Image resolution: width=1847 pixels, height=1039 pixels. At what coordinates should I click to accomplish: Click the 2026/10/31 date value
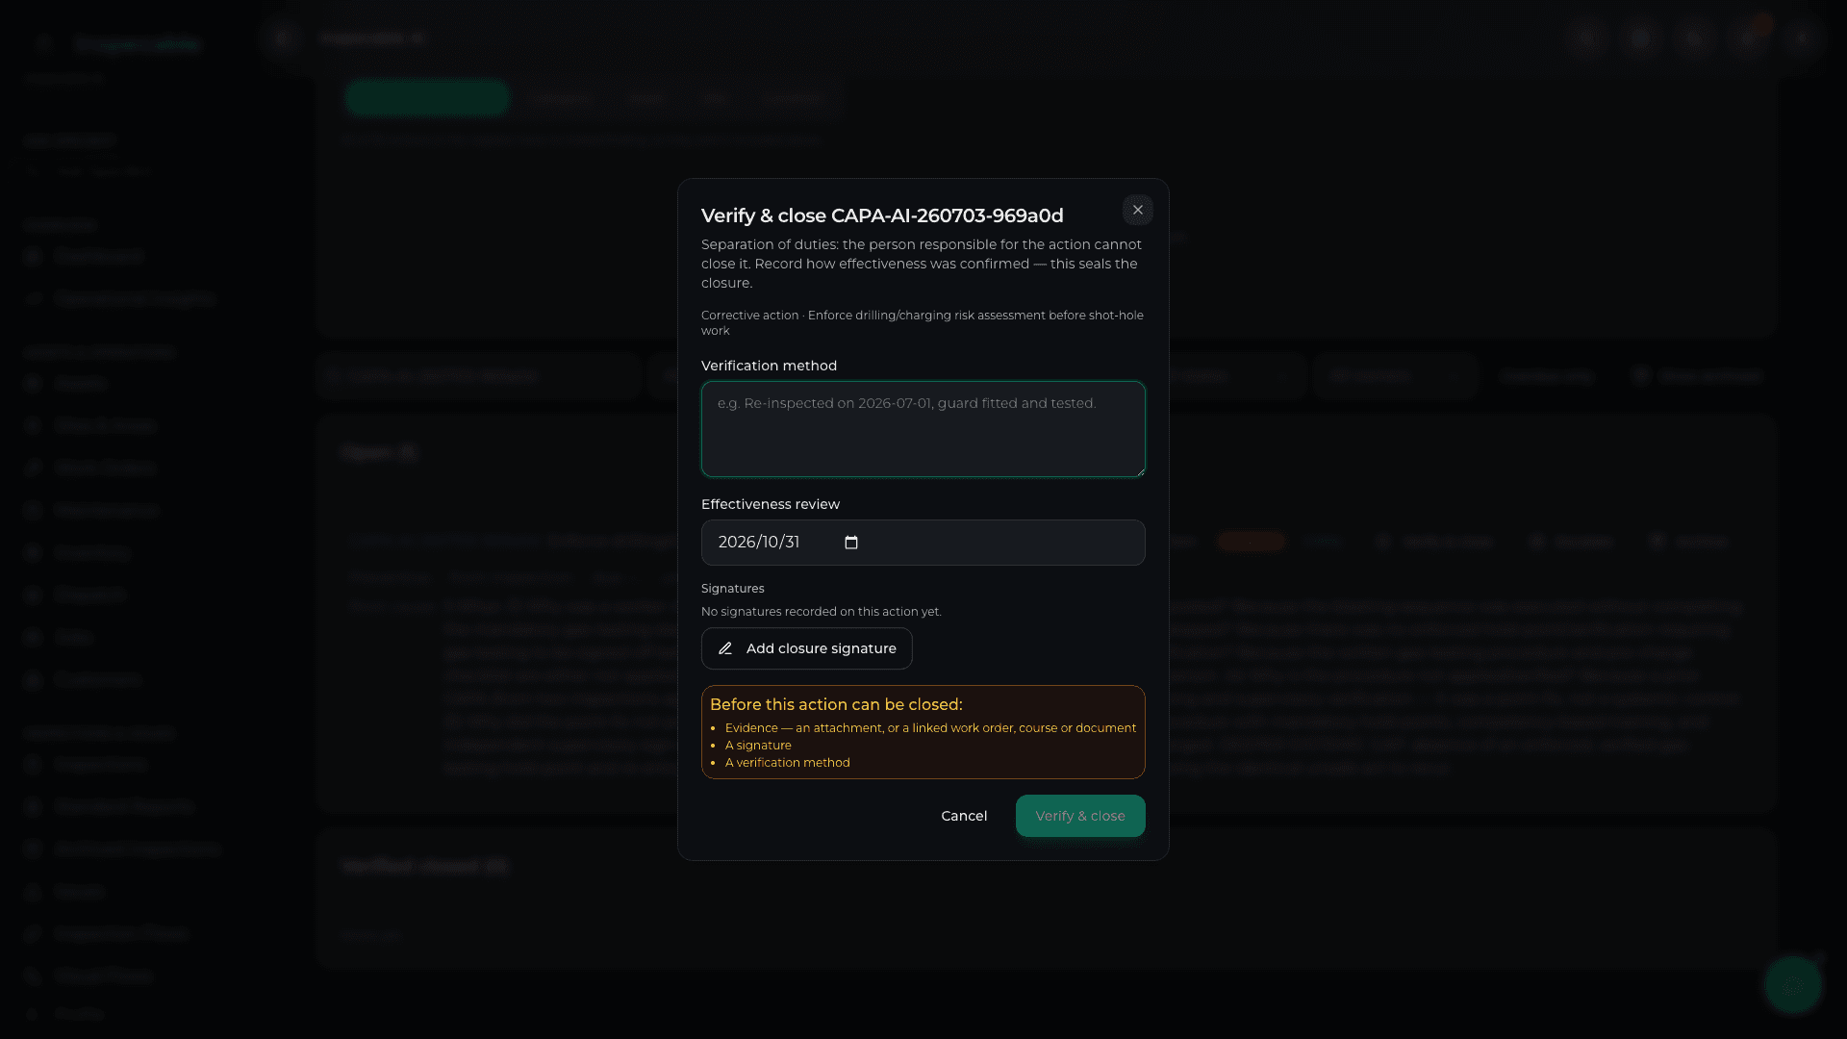pos(759,543)
